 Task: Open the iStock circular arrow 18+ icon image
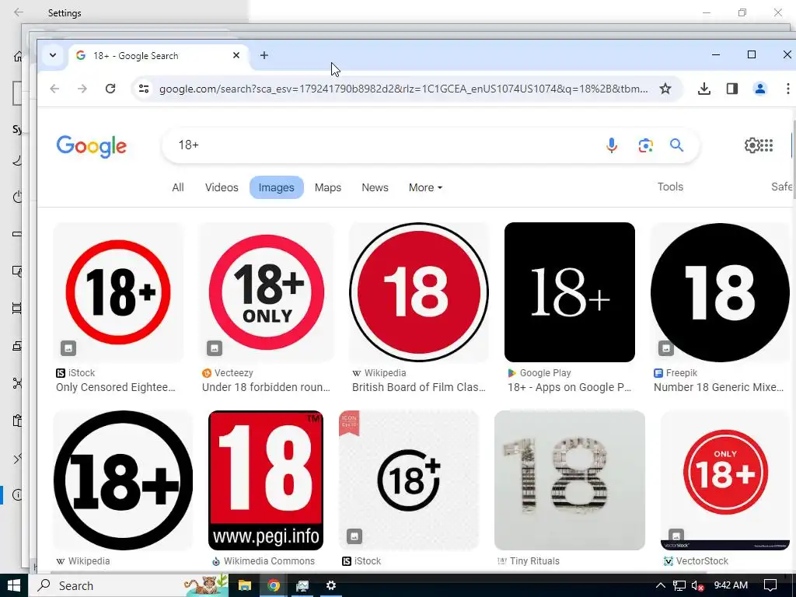click(x=409, y=480)
